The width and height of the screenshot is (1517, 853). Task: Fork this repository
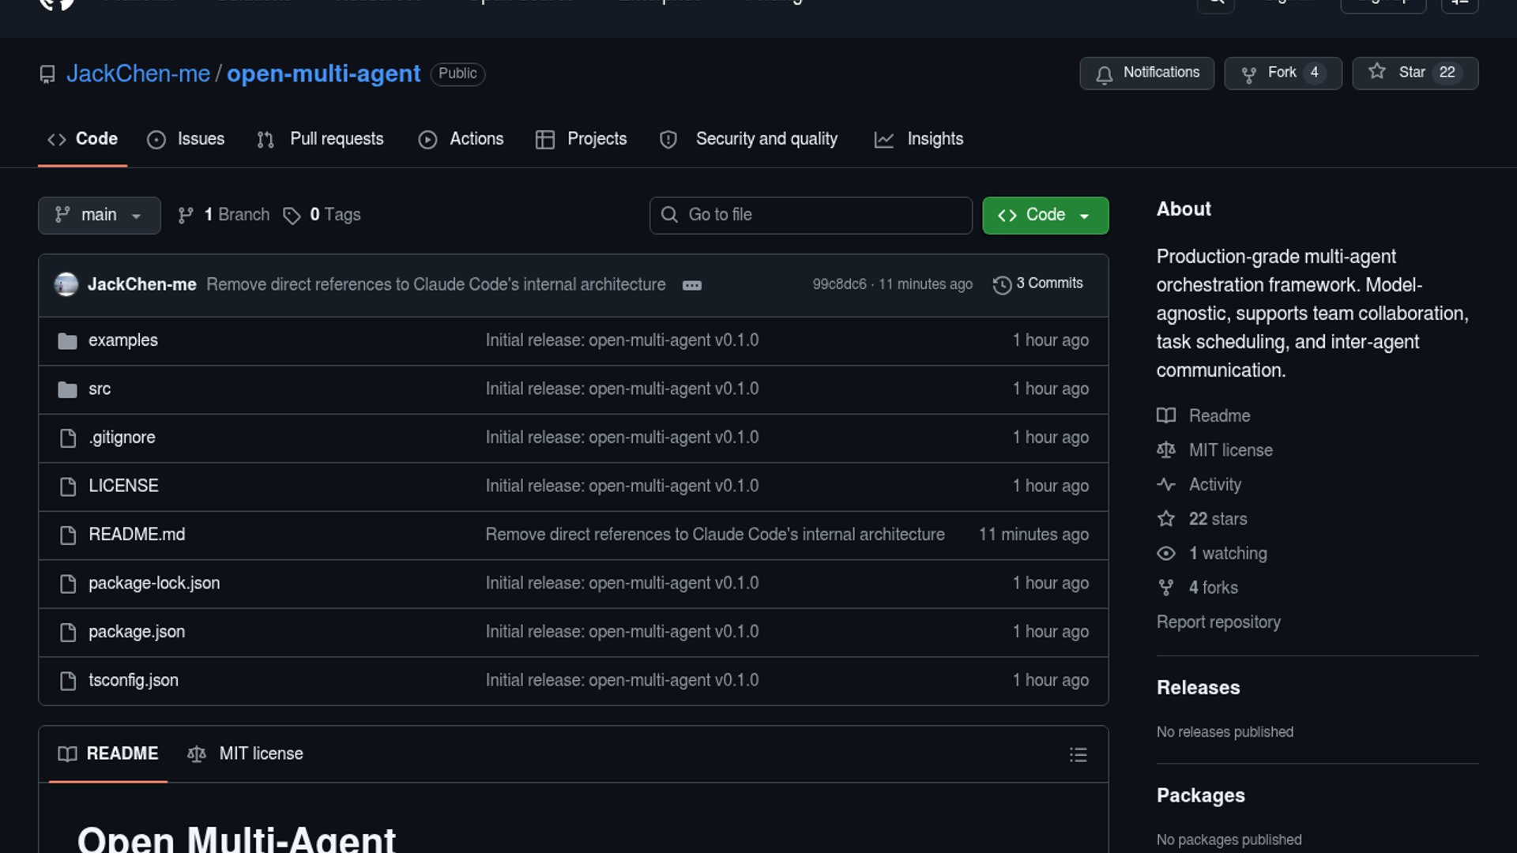tap(1282, 73)
